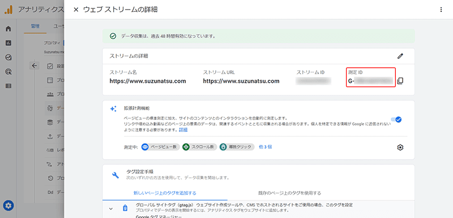Click the sparkle enhanced measurement icon
The height and width of the screenshot is (218, 453).
point(113,109)
